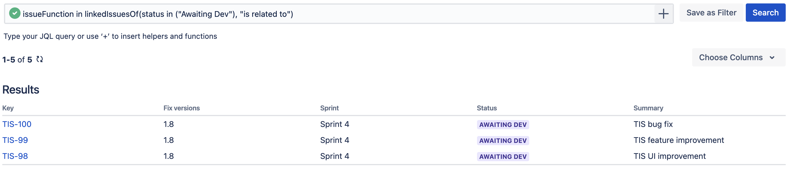Click the '+' insert helpers icon
788x170 pixels.
(663, 14)
